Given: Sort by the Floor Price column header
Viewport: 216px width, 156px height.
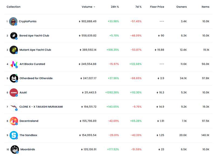Looking at the screenshot, I should click(157, 7).
